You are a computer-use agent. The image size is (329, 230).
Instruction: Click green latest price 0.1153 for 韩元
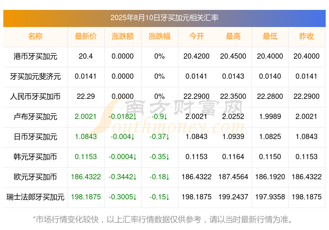point(86,157)
